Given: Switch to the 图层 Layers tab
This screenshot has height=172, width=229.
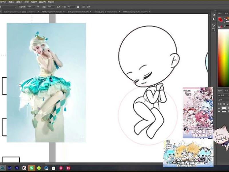Looking at the screenshot, I should (x=220, y=91).
